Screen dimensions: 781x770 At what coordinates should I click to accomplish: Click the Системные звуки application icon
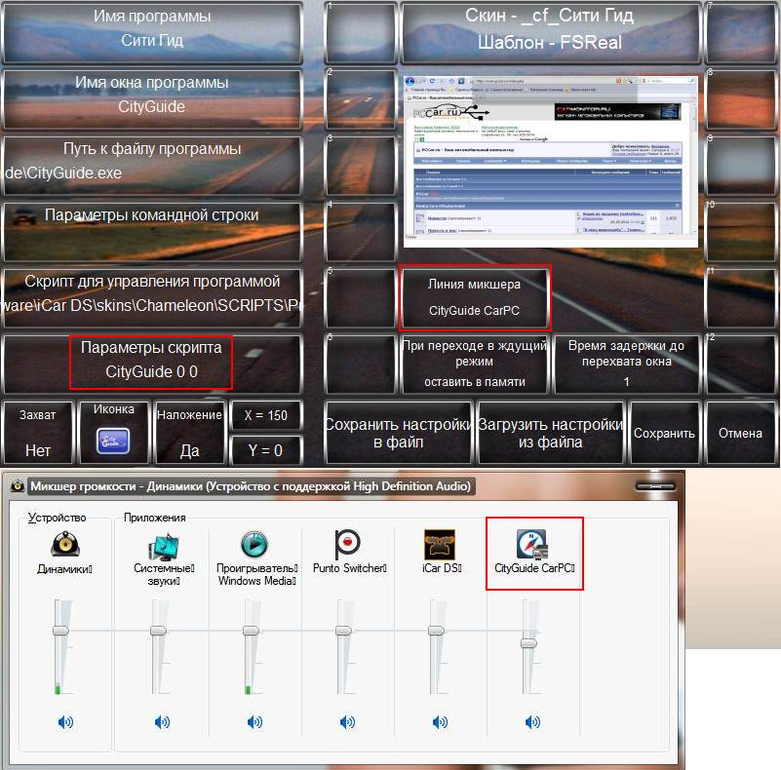(x=164, y=546)
